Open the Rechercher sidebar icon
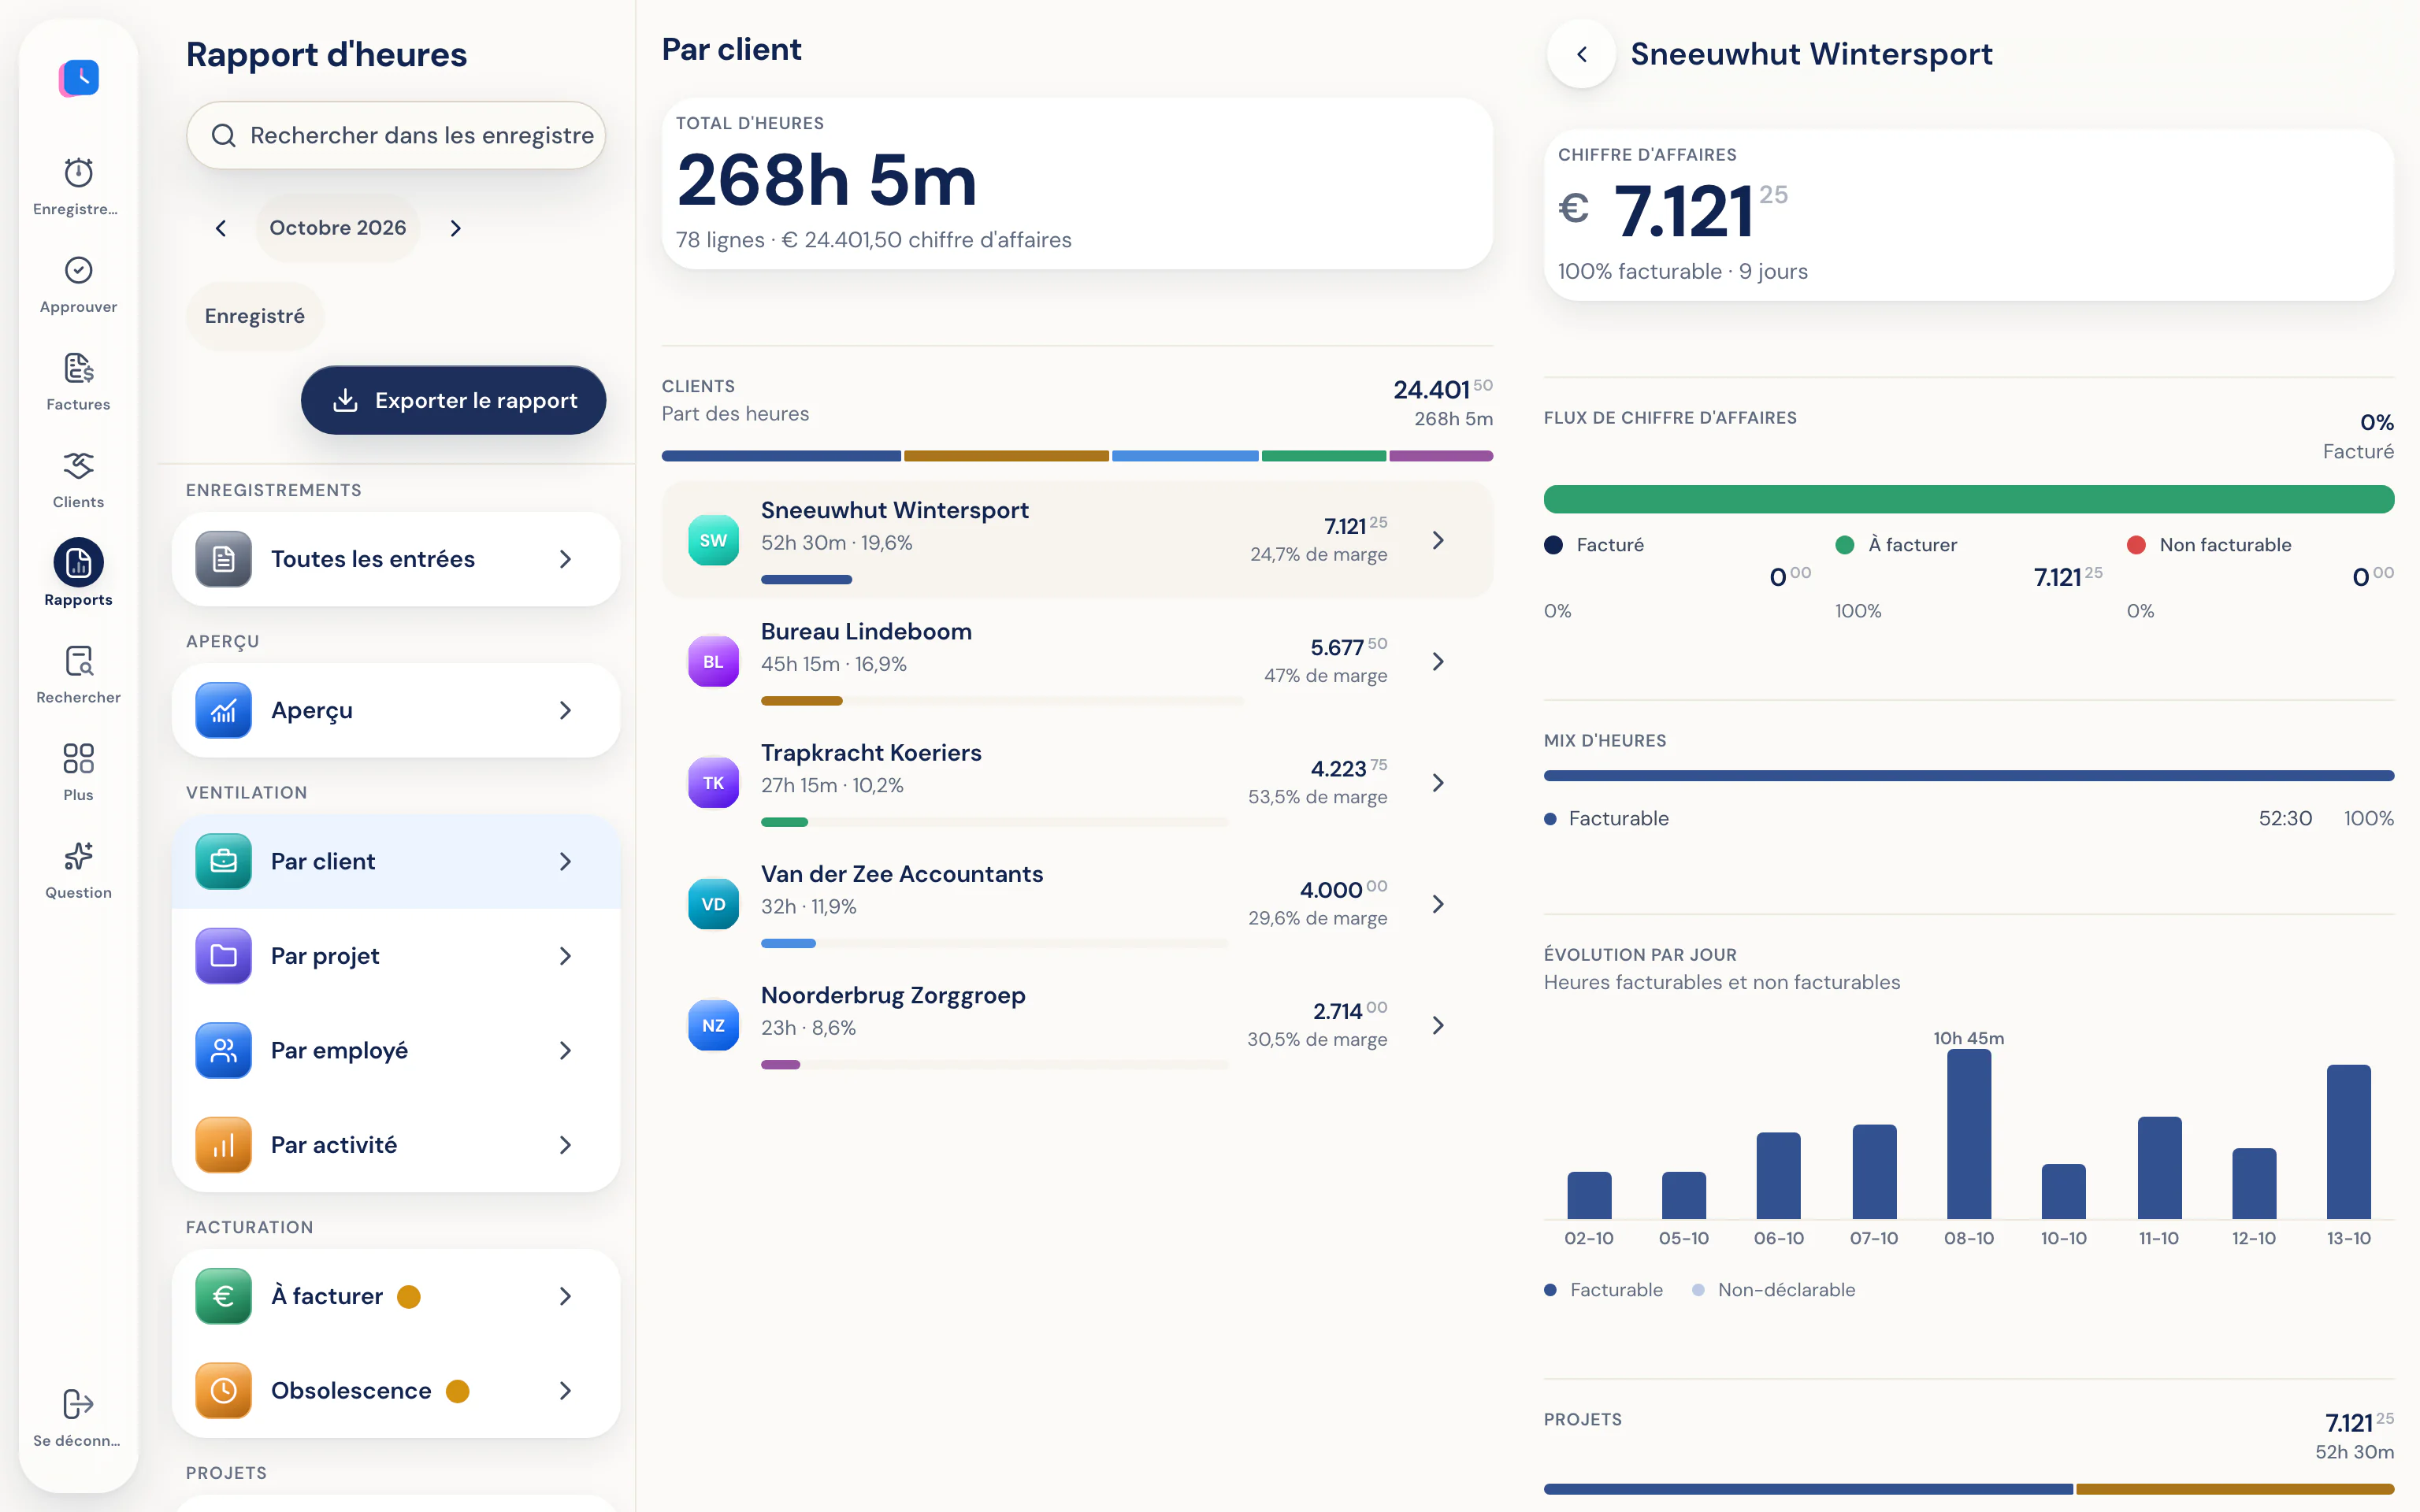This screenshot has height=1512, width=2420. click(x=78, y=661)
